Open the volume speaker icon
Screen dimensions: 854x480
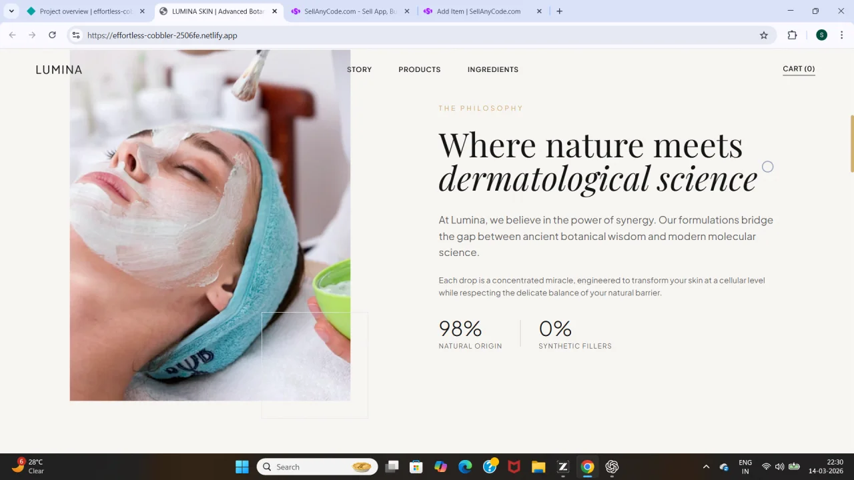[779, 467]
